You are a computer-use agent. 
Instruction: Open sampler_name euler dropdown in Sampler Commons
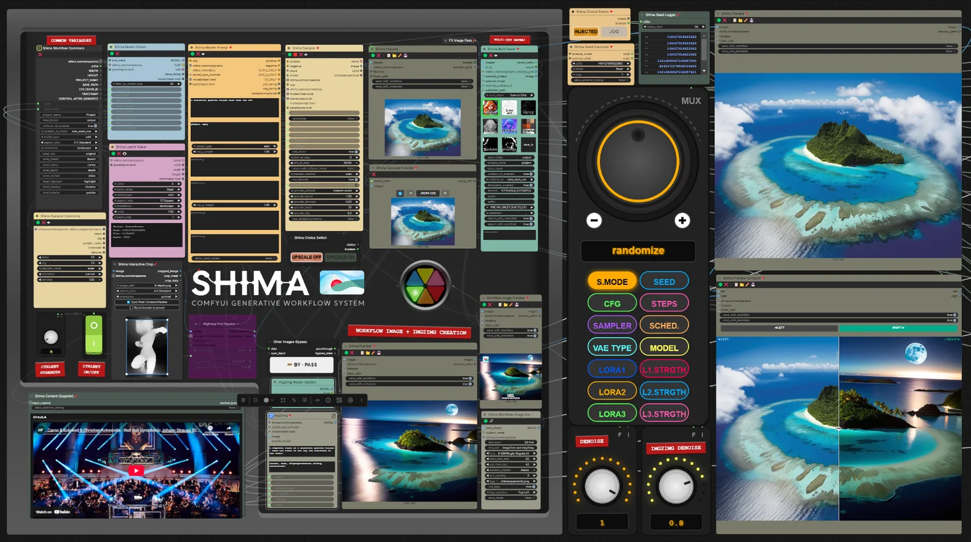tap(70, 268)
